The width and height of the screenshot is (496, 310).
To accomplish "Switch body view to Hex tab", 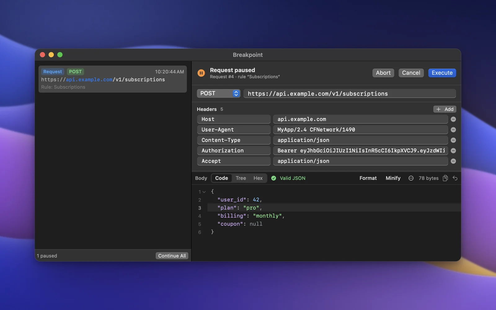I will click(x=258, y=178).
